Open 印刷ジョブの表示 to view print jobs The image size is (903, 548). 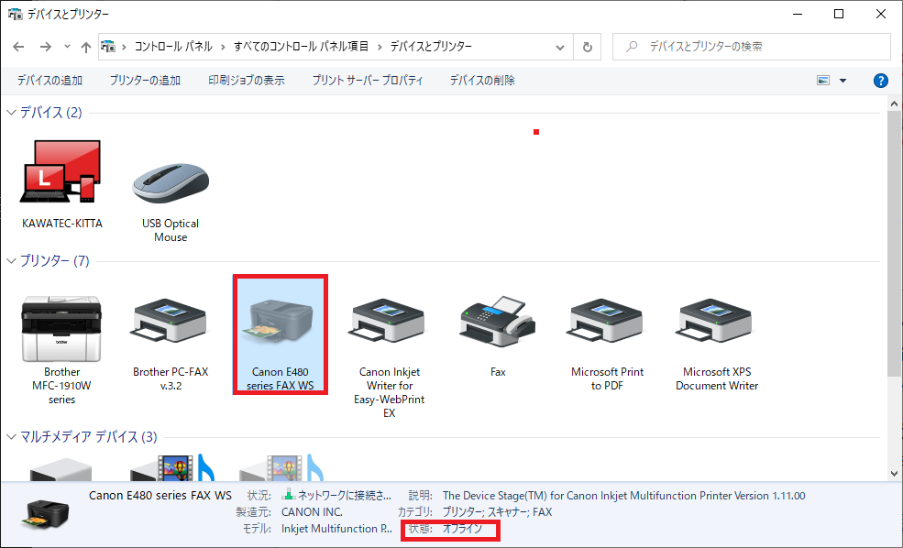click(x=246, y=81)
